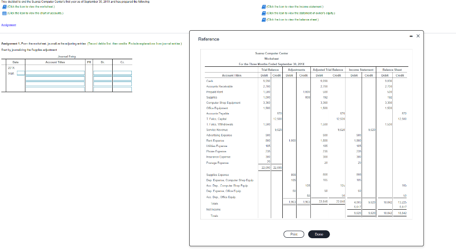The image size is (456, 252).
Task: Click the 'Rent Expense' row label
Action: [x=215, y=141]
